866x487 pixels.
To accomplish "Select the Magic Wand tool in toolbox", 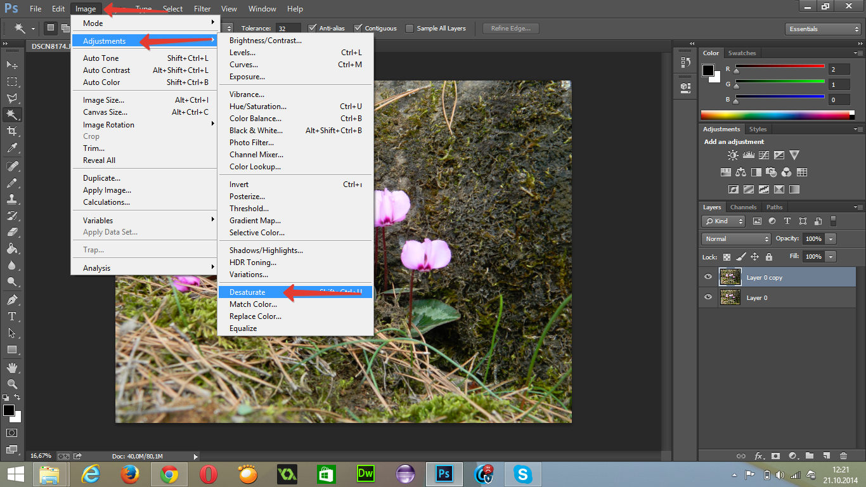I will click(12, 115).
